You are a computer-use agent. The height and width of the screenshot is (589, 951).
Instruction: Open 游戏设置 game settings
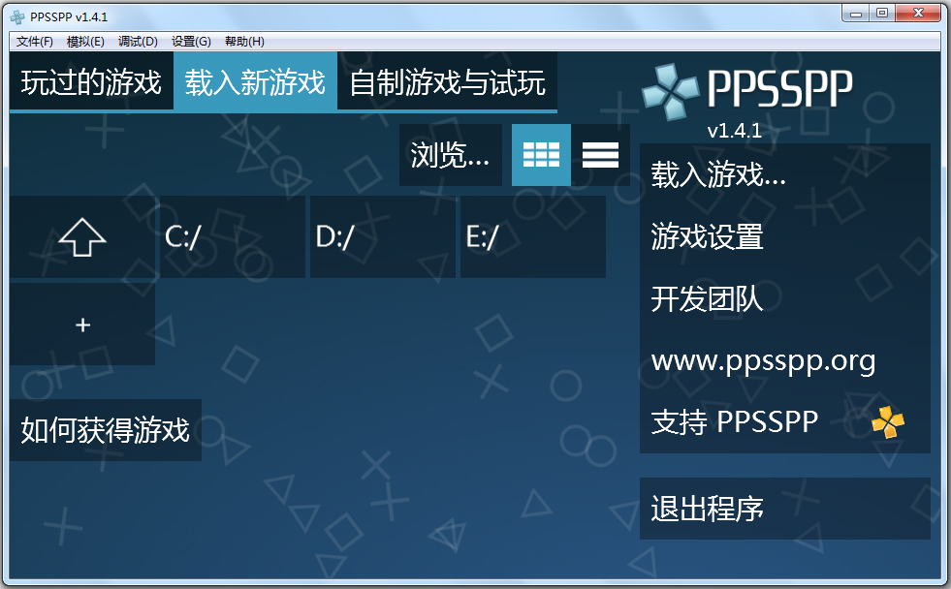(785, 236)
